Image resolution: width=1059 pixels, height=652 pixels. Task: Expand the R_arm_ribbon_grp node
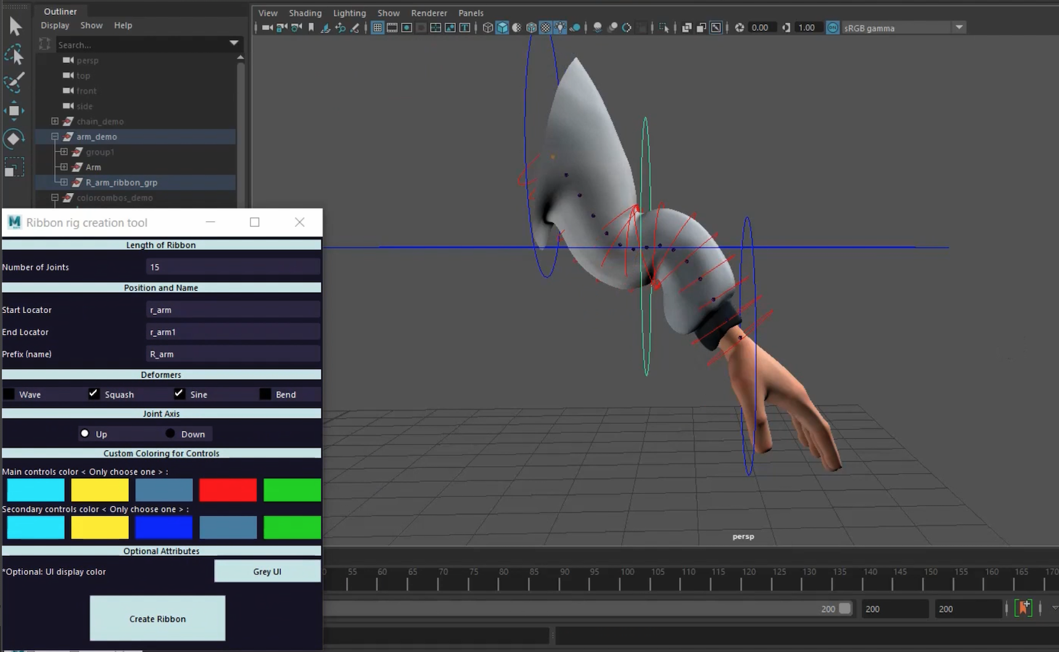coord(64,182)
